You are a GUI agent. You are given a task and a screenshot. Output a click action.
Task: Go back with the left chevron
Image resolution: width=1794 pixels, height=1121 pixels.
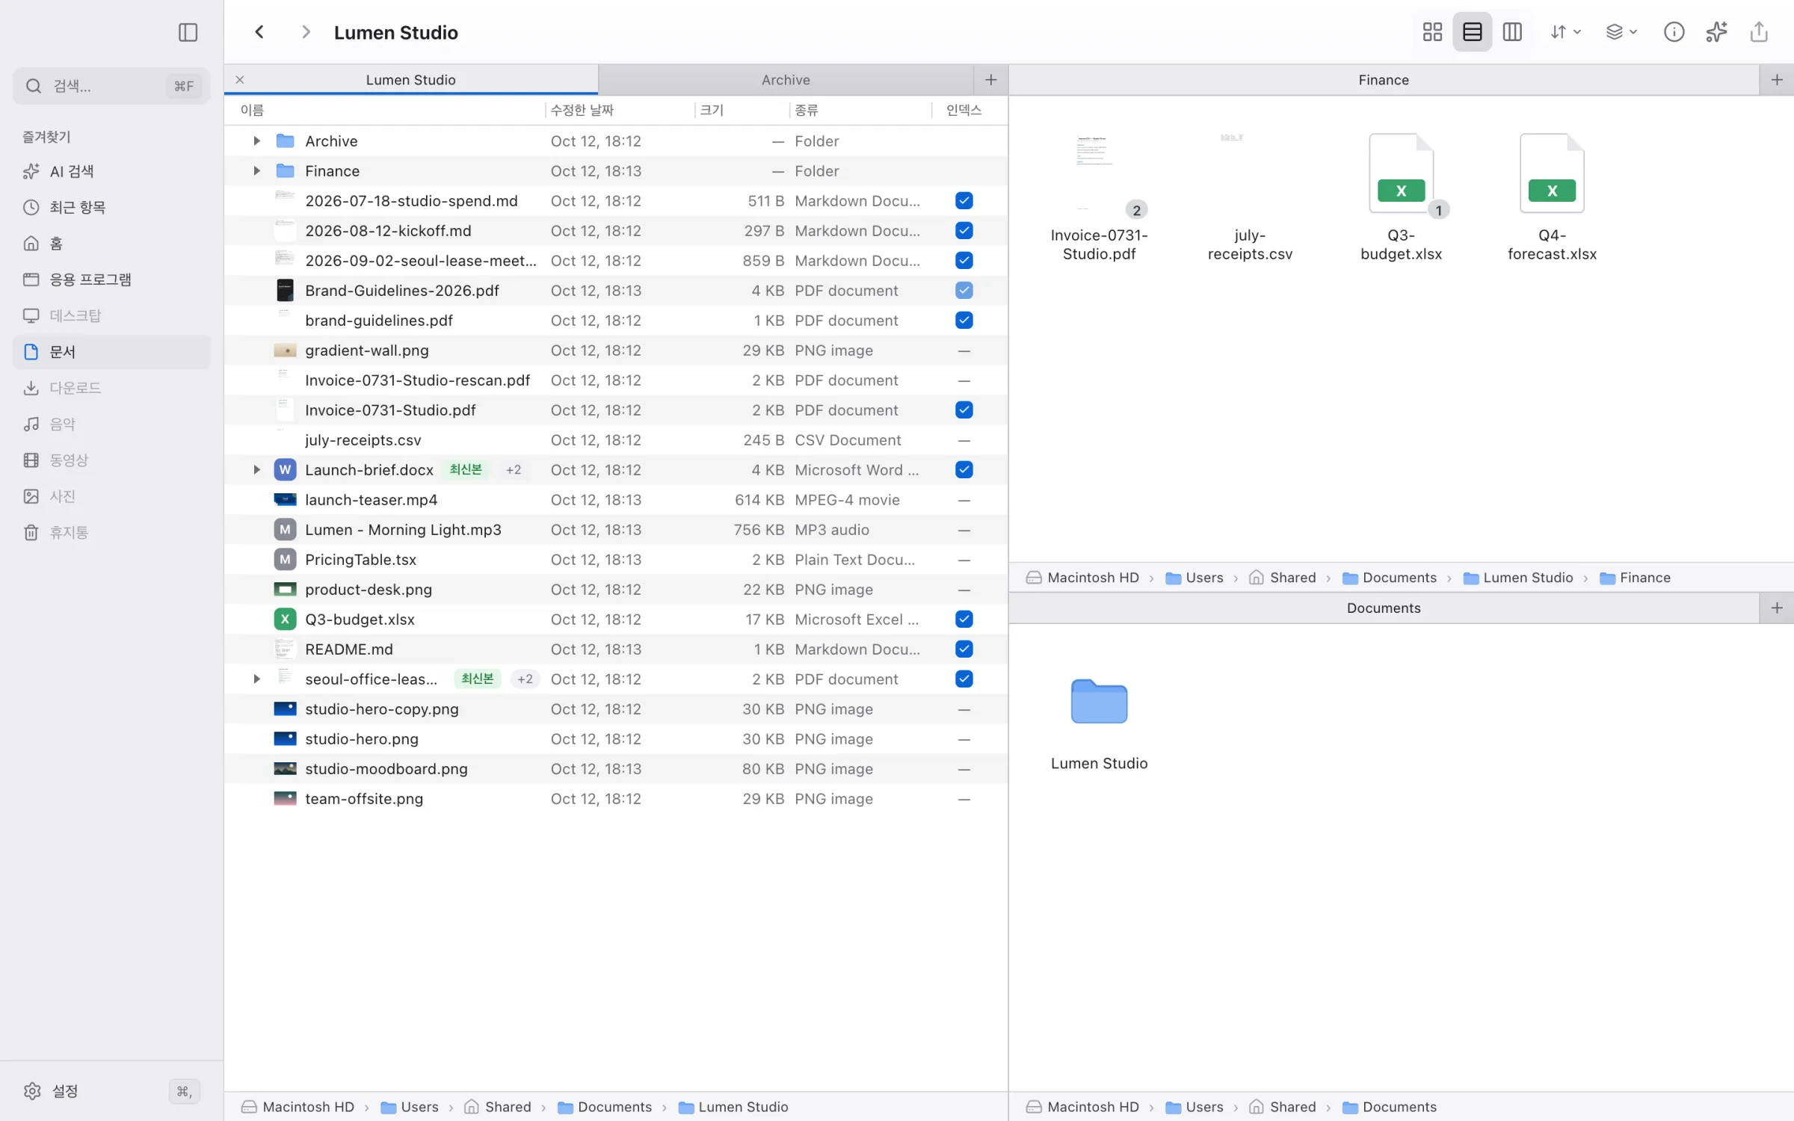point(259,32)
